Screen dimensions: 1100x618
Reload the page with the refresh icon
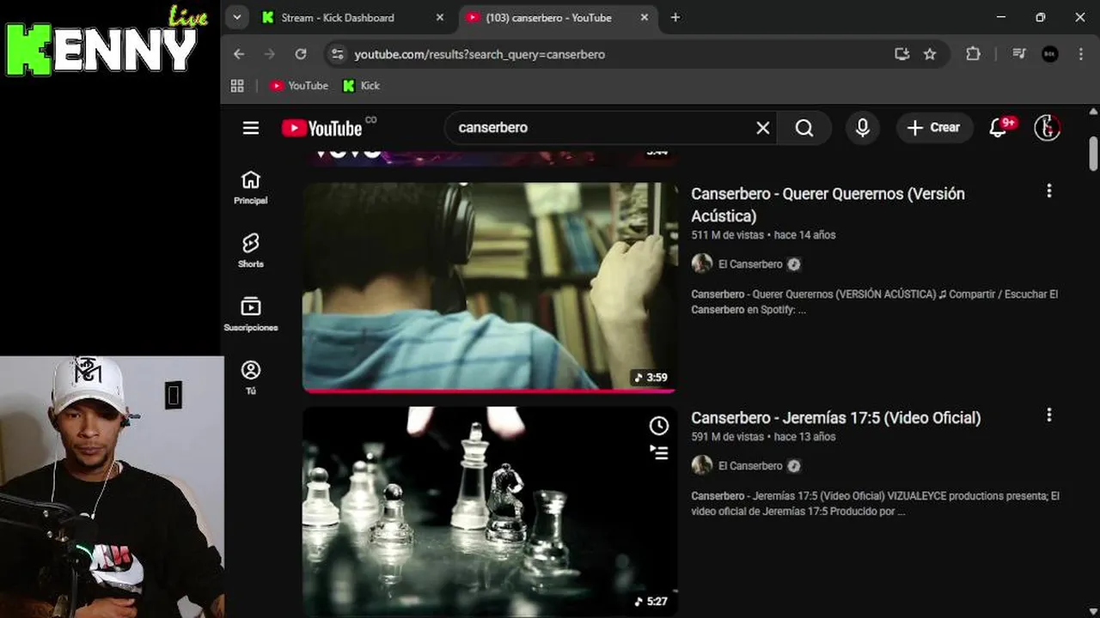click(301, 54)
